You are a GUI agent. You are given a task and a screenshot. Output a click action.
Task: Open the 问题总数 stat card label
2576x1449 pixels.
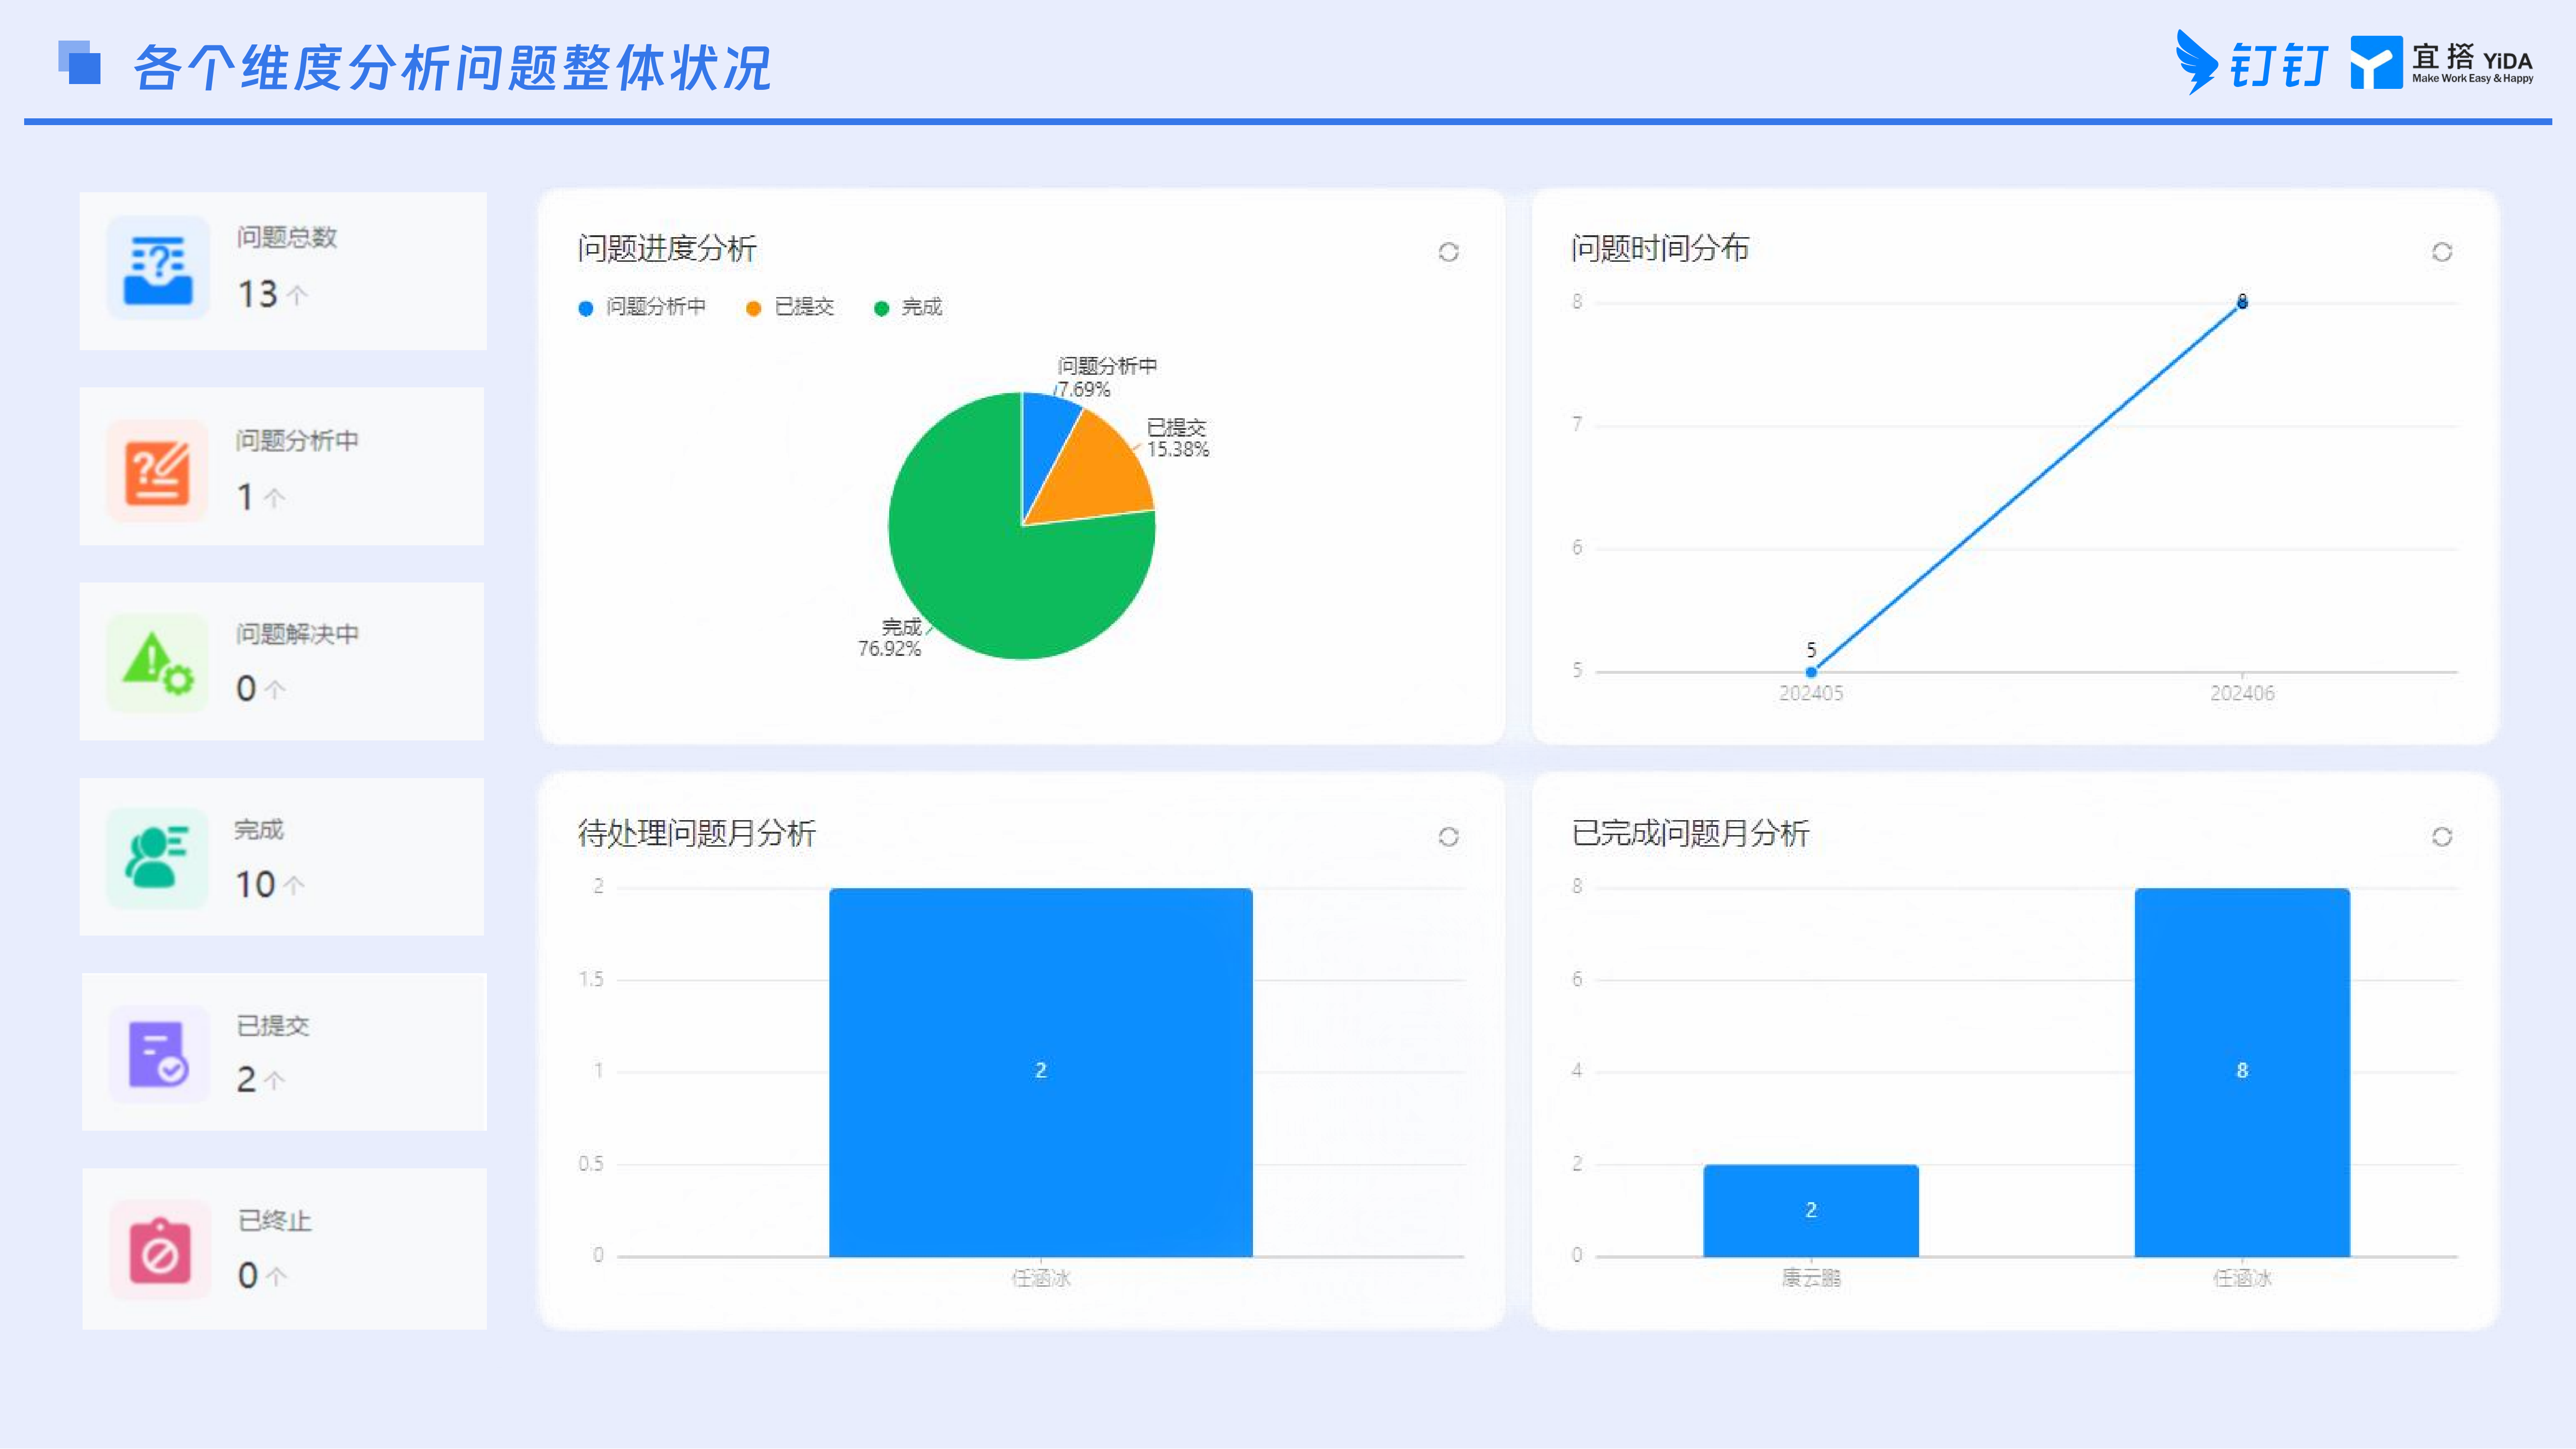tap(287, 237)
